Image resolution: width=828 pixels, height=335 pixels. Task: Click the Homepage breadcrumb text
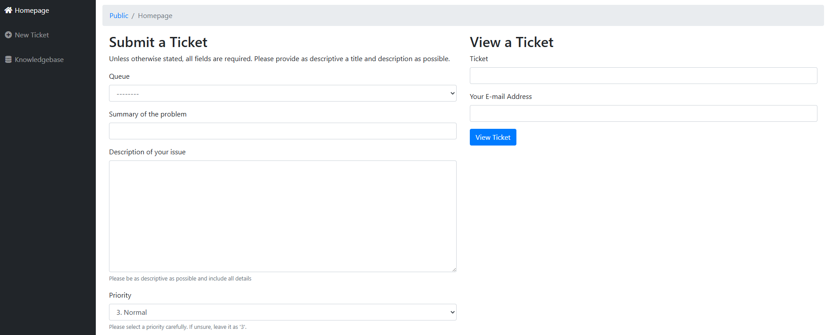(x=155, y=15)
